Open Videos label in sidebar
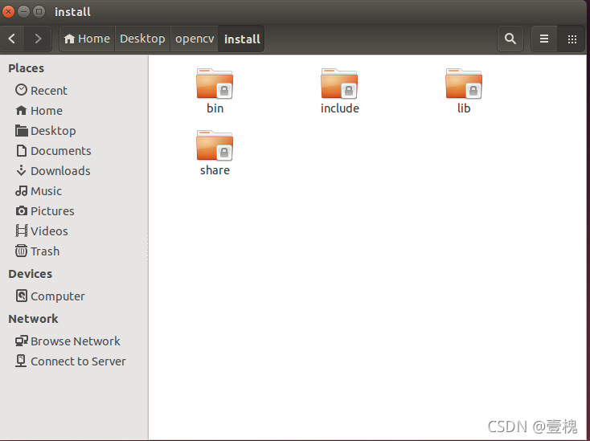The width and height of the screenshot is (590, 441). click(49, 231)
